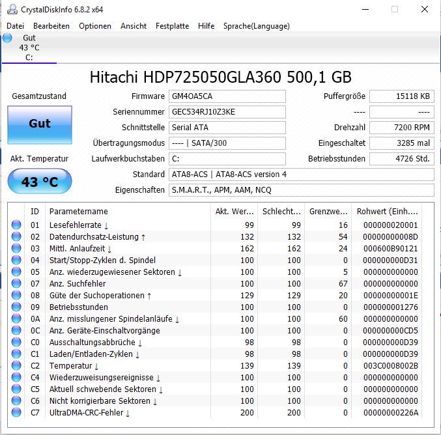The width and height of the screenshot is (441, 435).
Task: Minimize the CrystalDiskInfo window
Action: pyautogui.click(x=365, y=9)
